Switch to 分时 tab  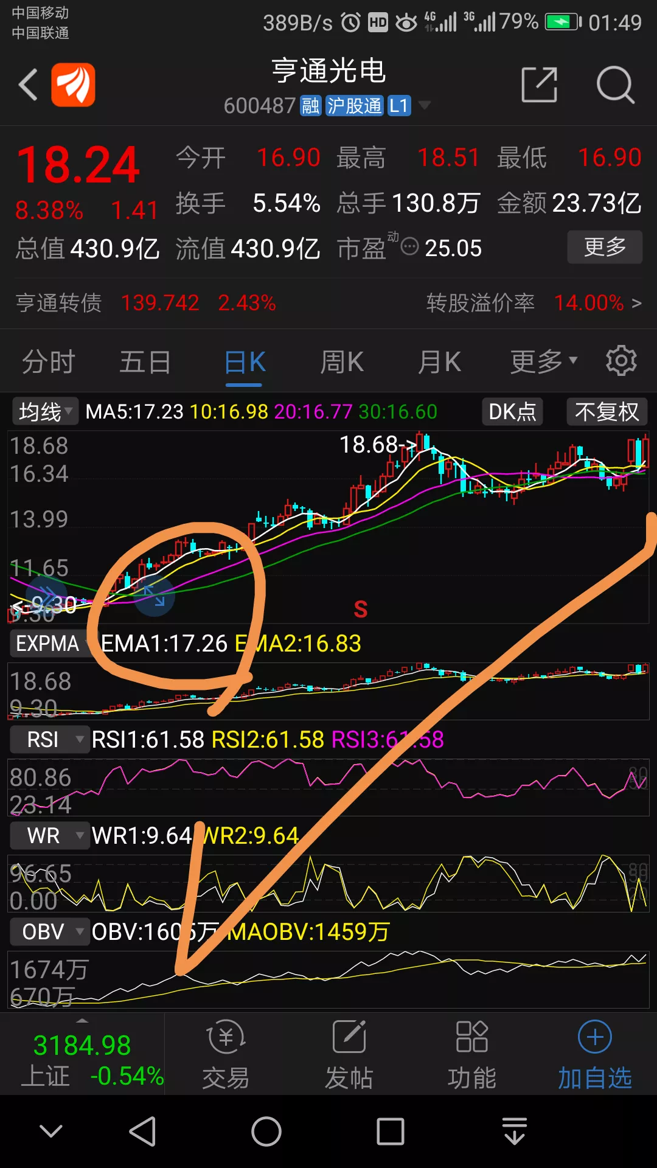click(x=49, y=363)
